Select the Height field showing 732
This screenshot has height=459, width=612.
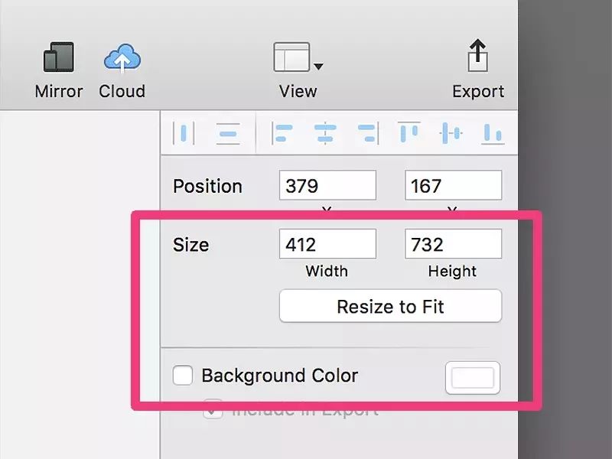(x=453, y=245)
